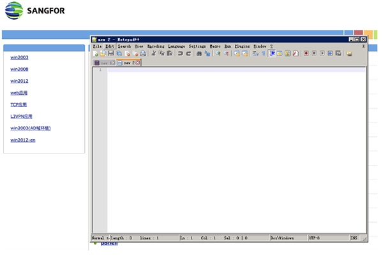Open the Plugins menu
The image size is (383, 256).
[x=243, y=46]
